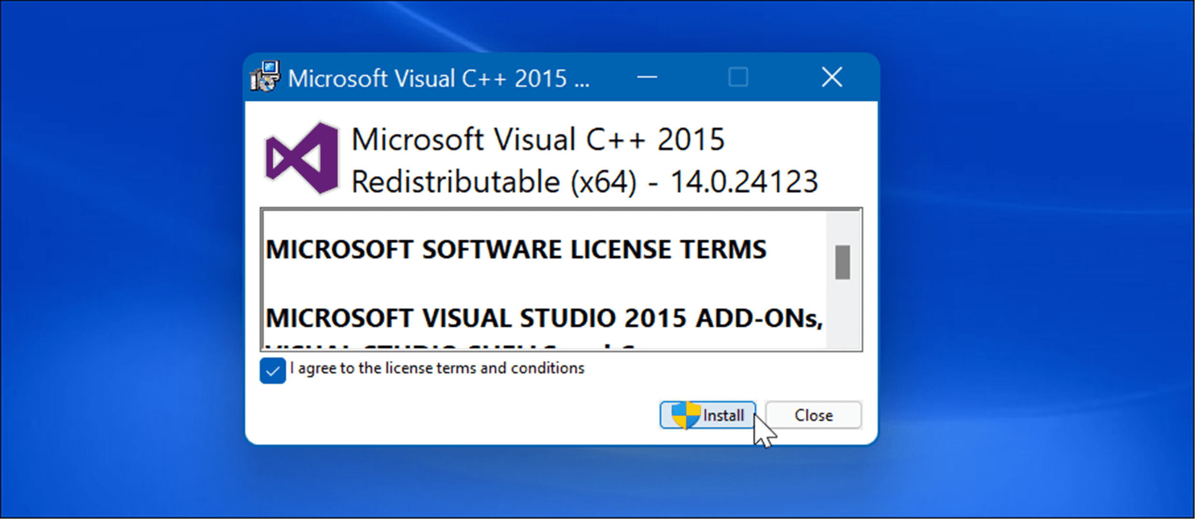Click the X close icon in title bar
1195x519 pixels.
tap(832, 77)
